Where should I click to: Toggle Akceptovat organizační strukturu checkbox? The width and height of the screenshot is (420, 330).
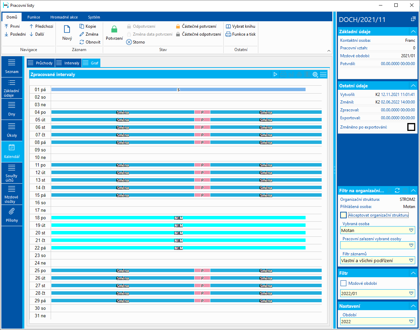coord(343,215)
